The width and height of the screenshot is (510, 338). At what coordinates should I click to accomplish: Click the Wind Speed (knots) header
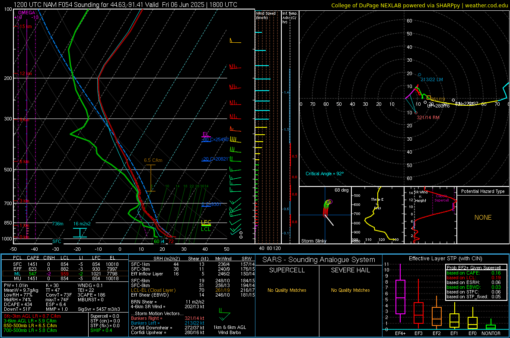[266, 15]
